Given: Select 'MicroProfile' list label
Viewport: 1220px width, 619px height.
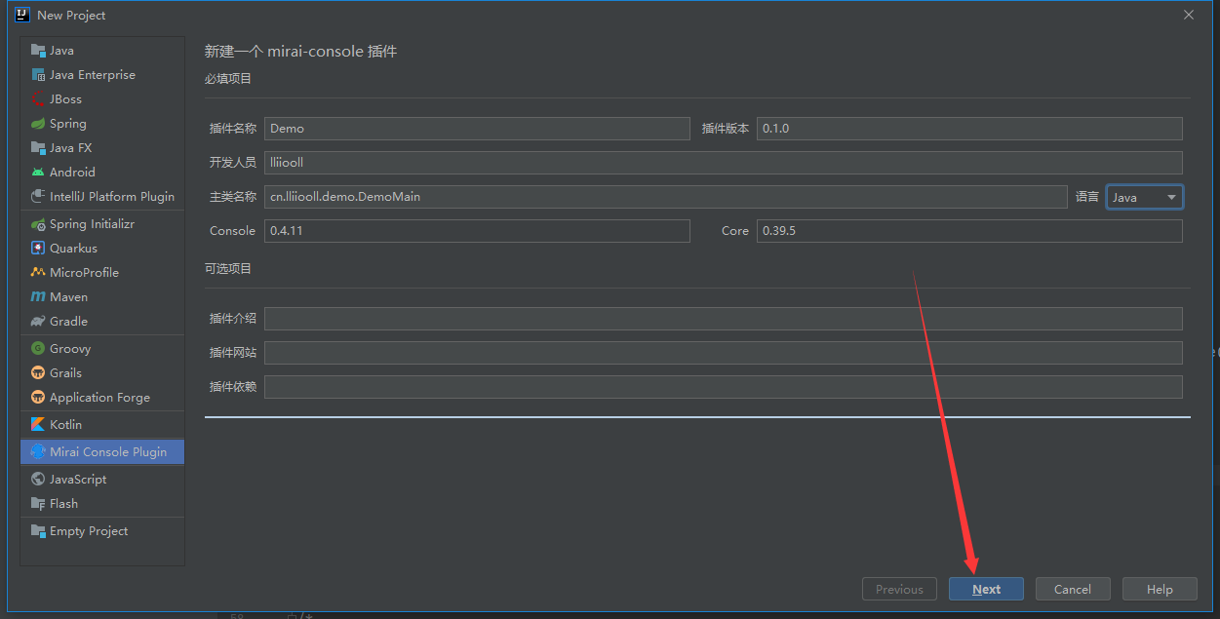Looking at the screenshot, I should coord(84,273).
